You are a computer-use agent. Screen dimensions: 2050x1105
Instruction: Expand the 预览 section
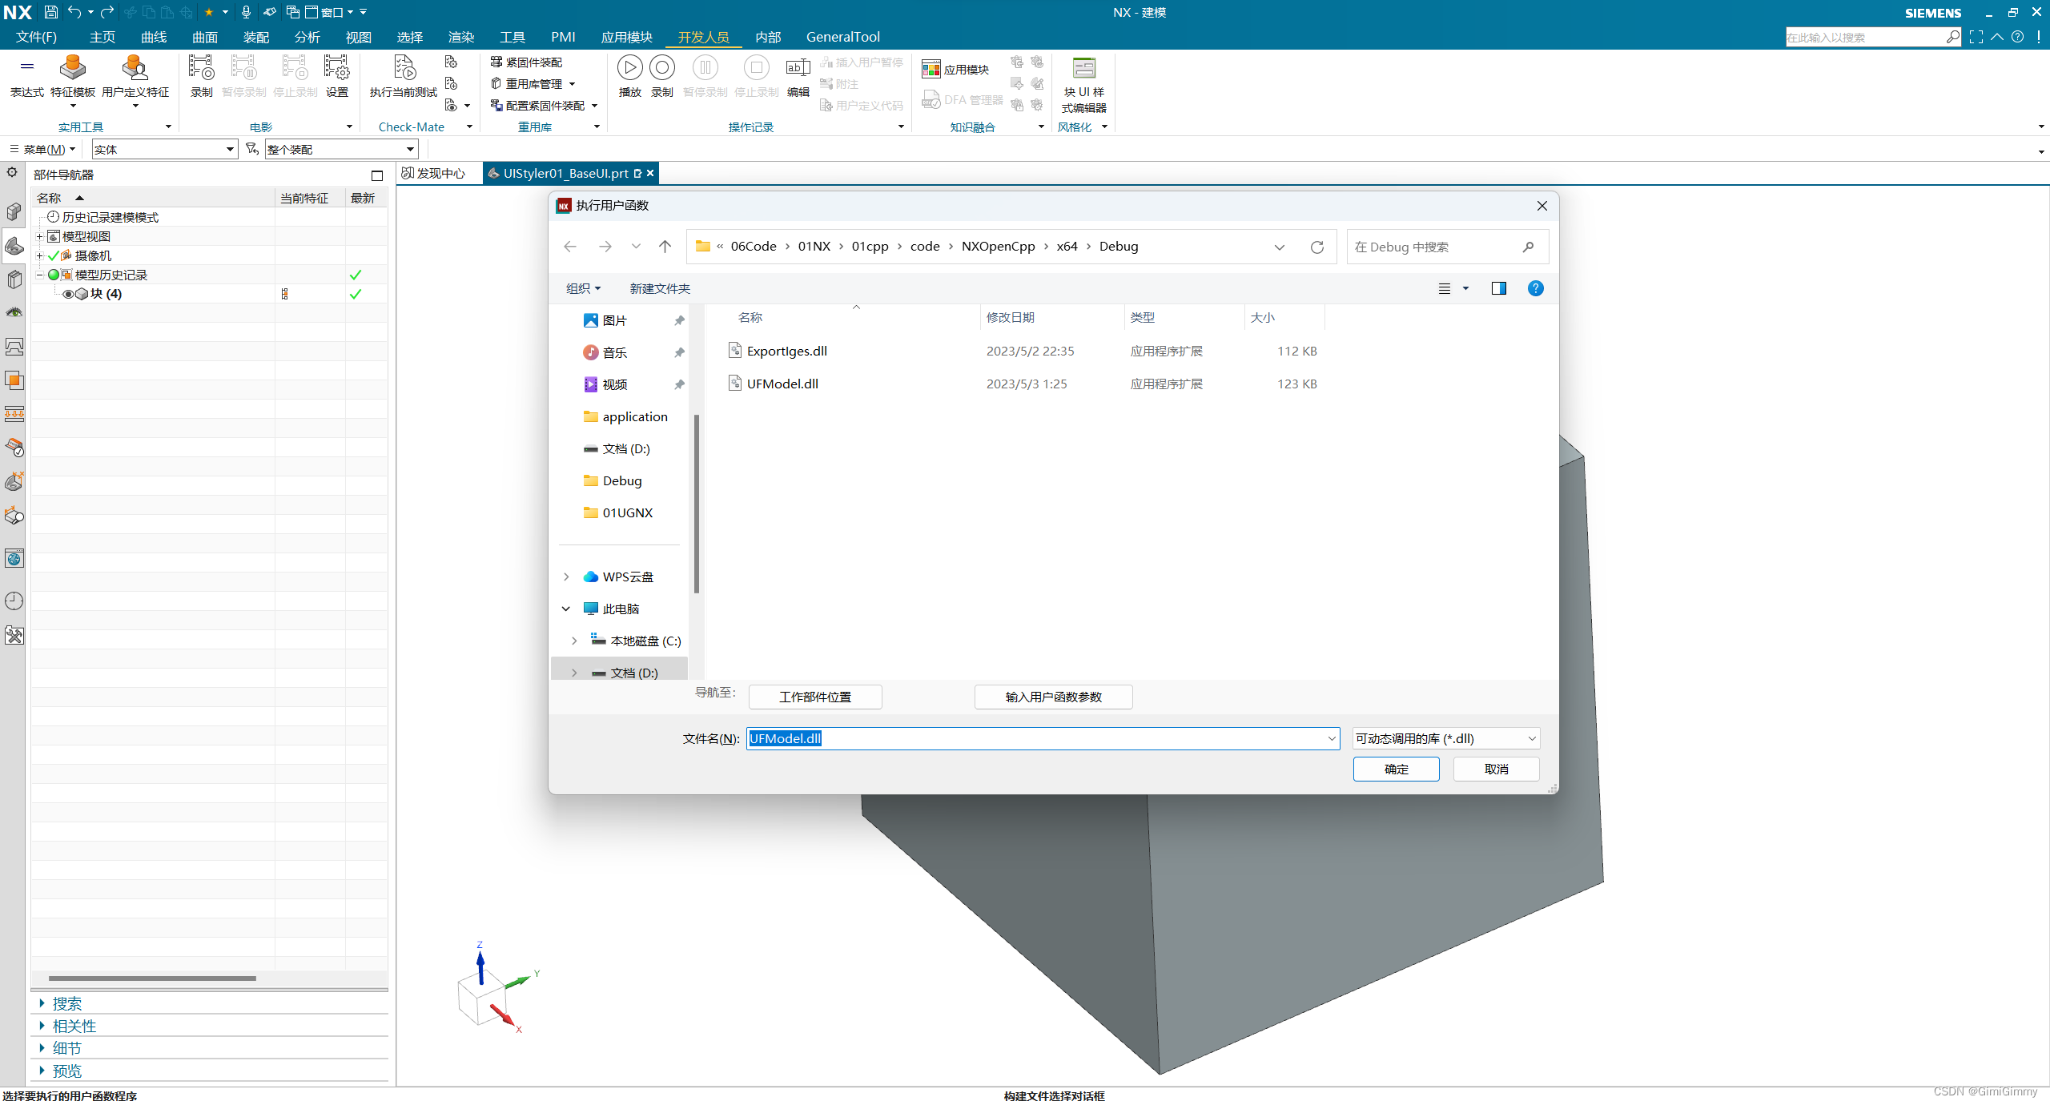(x=42, y=1071)
